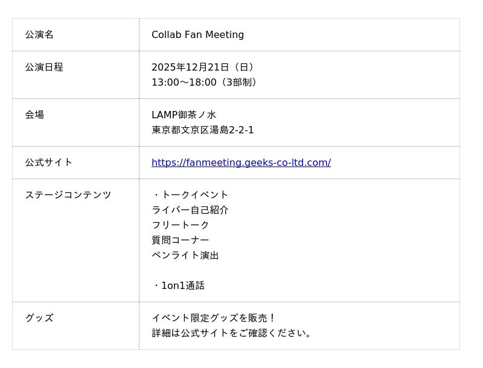Click the フリートーク line
Viewport: 483px width, 368px height.
click(181, 225)
